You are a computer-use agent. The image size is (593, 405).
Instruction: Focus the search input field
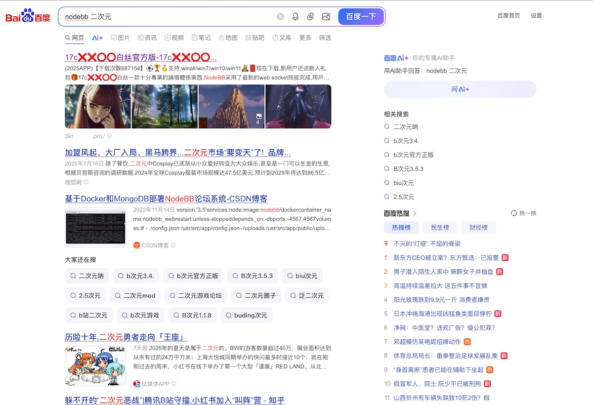click(168, 17)
